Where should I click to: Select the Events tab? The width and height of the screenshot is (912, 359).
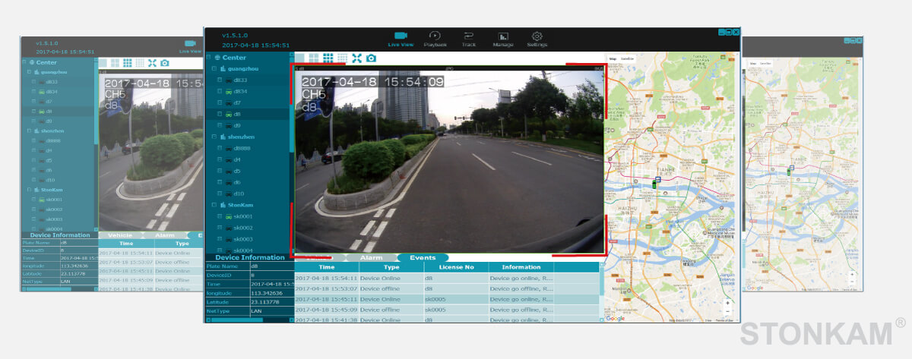click(423, 258)
